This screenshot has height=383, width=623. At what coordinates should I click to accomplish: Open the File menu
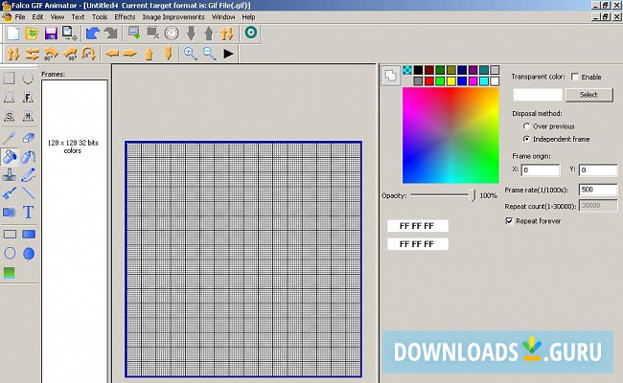coord(20,17)
